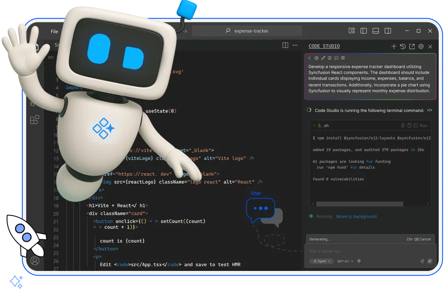Image resolution: width=447 pixels, height=298 pixels.
Task: Start a new chat in Code Studio
Action: tap(394, 46)
